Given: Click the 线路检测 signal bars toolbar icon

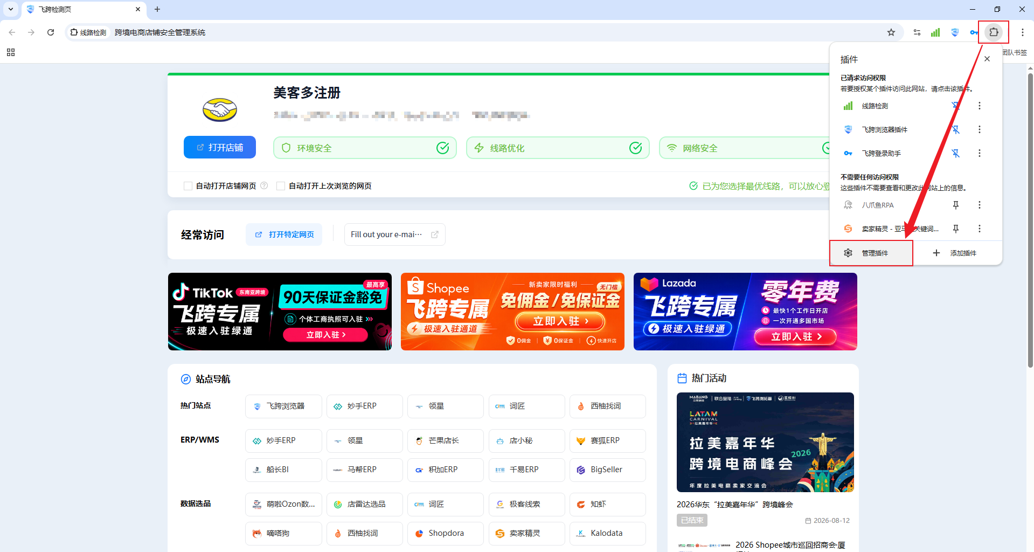Looking at the screenshot, I should click(x=935, y=32).
